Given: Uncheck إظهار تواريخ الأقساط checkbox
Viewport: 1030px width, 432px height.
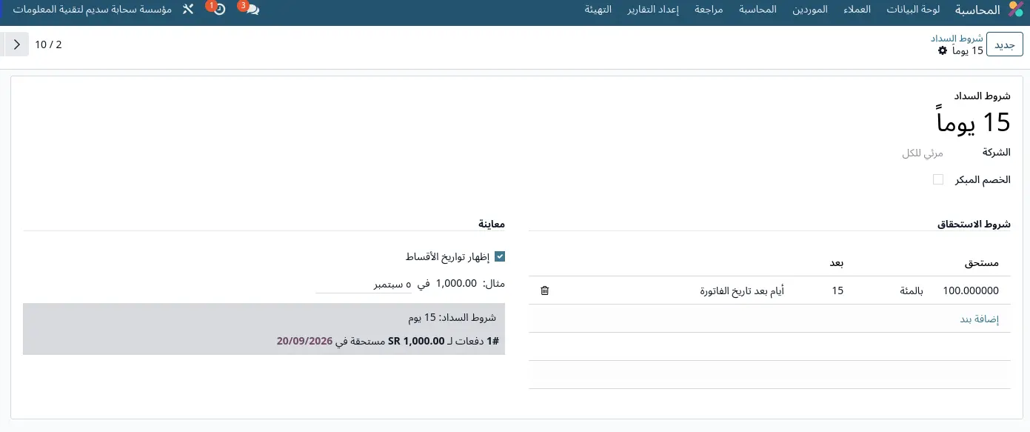Looking at the screenshot, I should click(x=500, y=256).
